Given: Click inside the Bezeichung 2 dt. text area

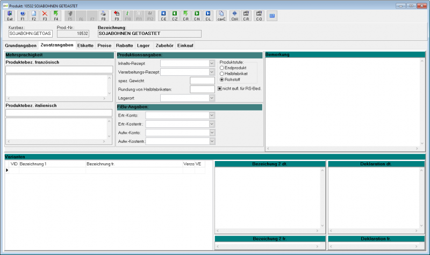Looking at the screenshot, I should (x=268, y=198).
